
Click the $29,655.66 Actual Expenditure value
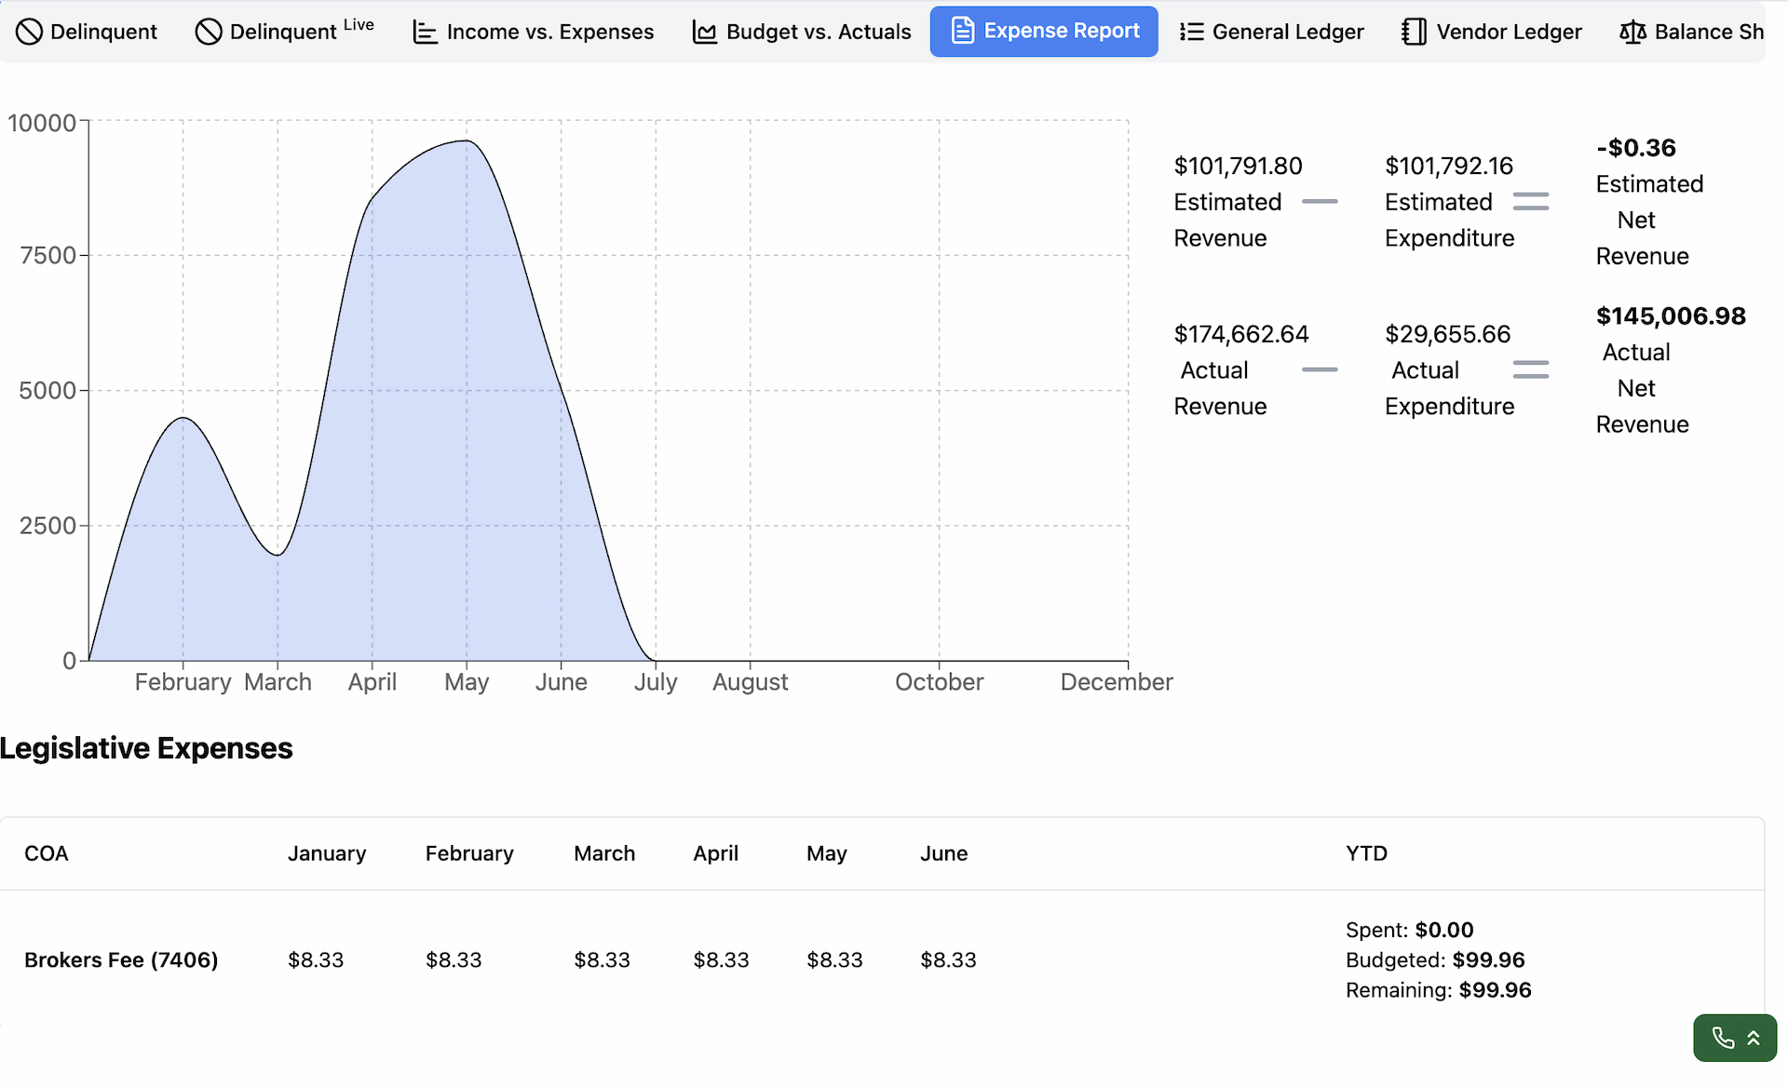(x=1447, y=334)
